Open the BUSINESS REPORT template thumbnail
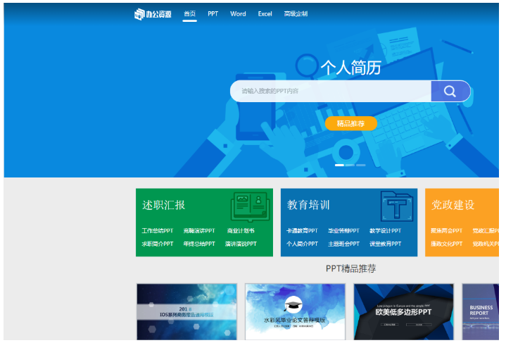Image resolution: width=506 pixels, height=343 pixels. point(481,312)
